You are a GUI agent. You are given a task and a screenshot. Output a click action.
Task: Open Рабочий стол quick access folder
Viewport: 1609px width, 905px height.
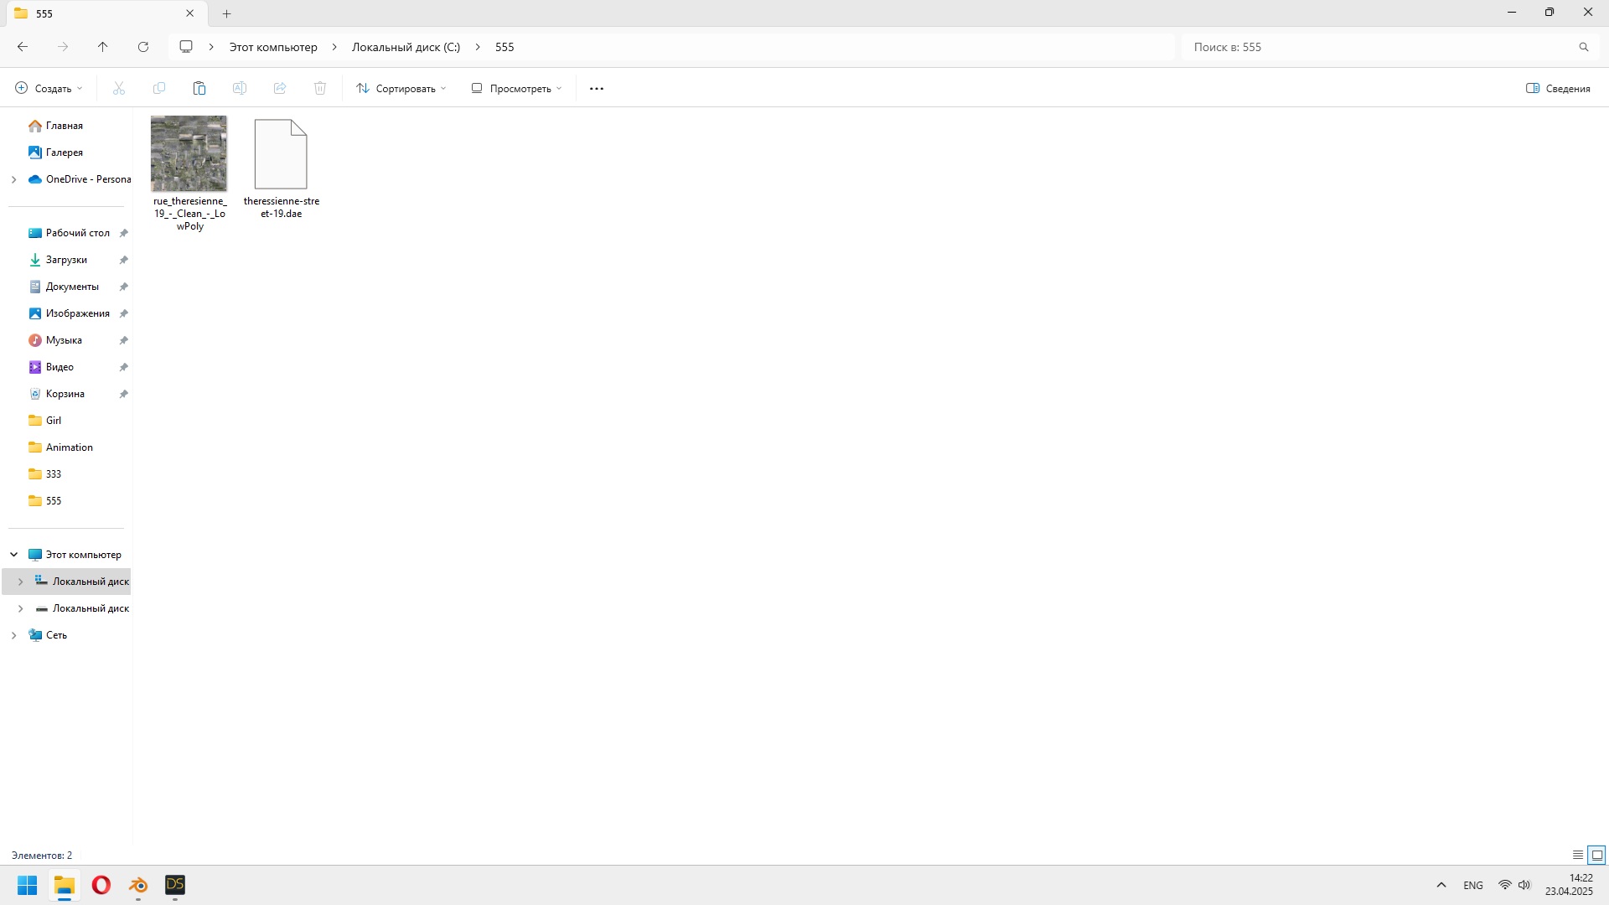78,233
